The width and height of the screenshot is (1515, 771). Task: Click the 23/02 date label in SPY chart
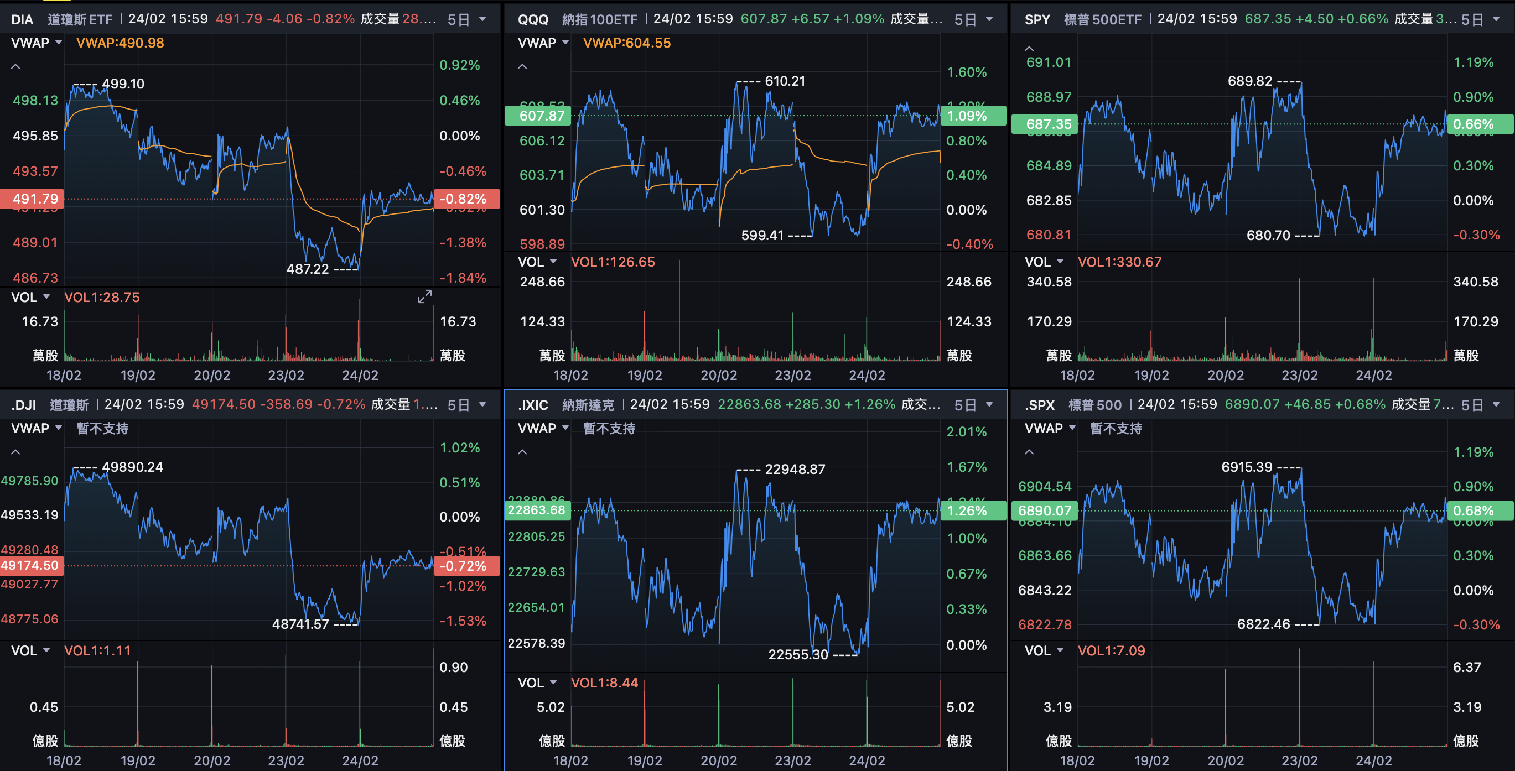(1299, 375)
